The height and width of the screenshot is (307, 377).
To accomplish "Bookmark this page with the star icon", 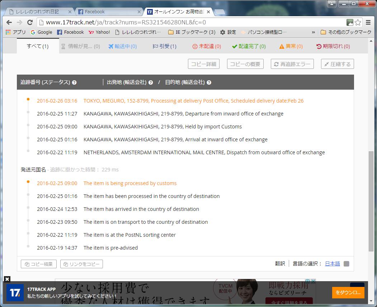I will pyautogui.click(x=358, y=22).
